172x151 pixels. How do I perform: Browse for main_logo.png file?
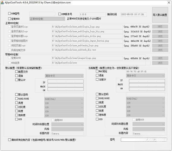click(160, 46)
